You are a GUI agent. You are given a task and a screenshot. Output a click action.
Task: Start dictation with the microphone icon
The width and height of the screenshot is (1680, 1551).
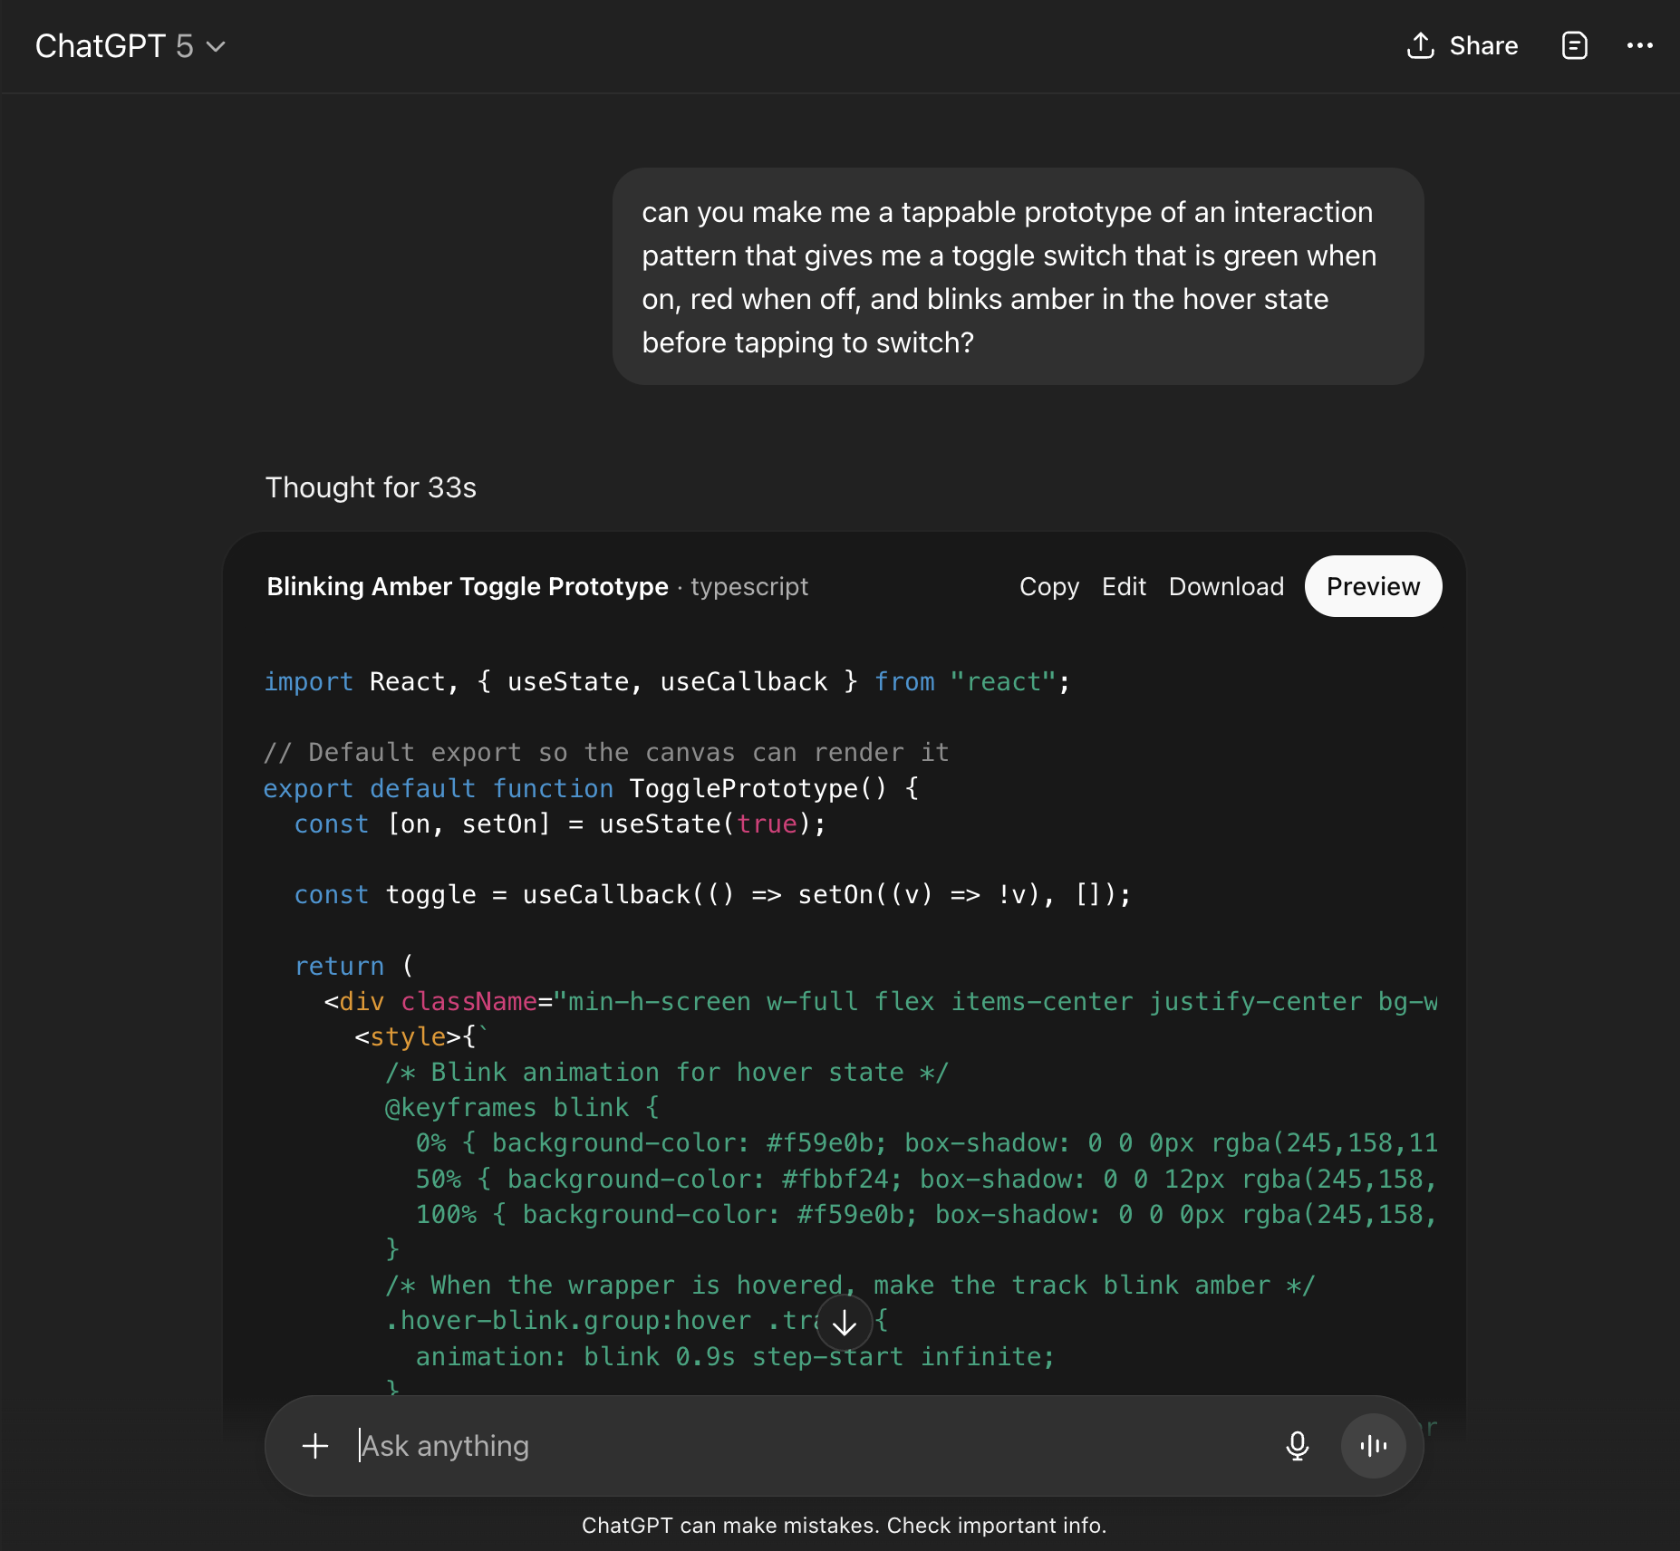point(1297,1446)
